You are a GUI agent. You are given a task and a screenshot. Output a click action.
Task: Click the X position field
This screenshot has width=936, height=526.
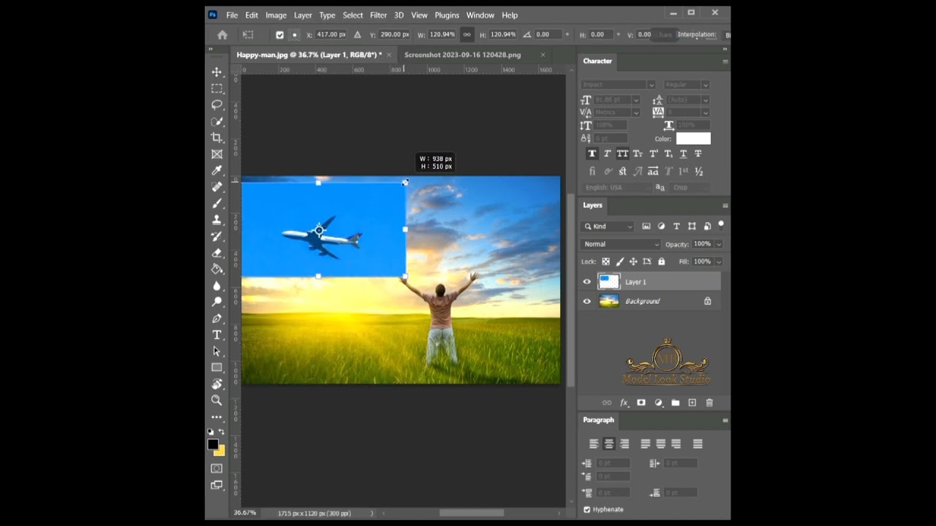pos(331,34)
